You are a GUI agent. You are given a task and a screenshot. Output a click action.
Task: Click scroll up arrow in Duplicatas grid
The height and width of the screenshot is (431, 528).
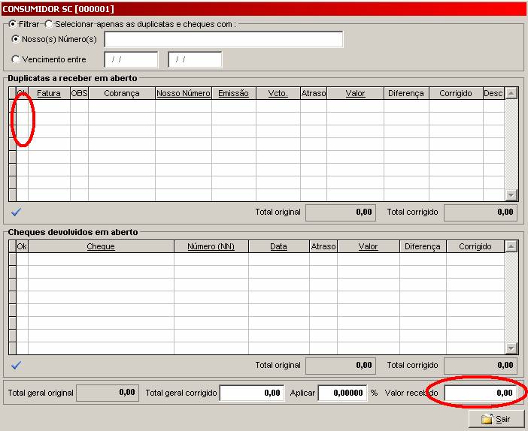[511, 93]
